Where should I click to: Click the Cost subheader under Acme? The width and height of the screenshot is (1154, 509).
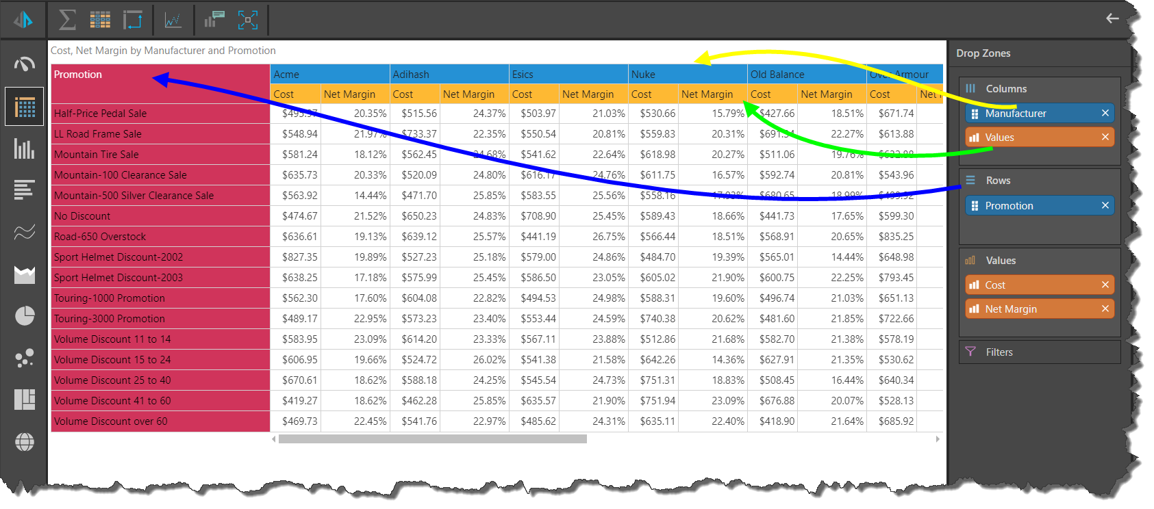pos(295,94)
